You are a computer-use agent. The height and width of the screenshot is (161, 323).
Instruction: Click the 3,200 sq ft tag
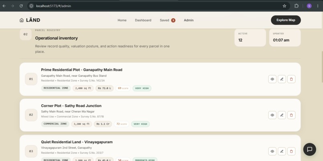point(82,124)
